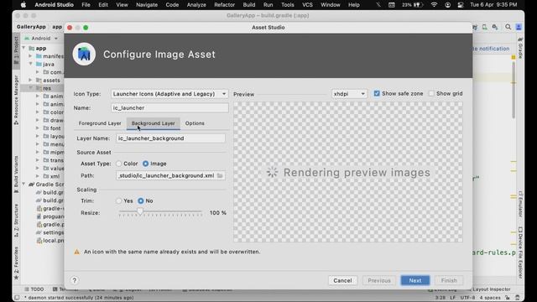Screen dimensions: 537x302
Task: Click the Name field ic_launcher
Action: pos(169,108)
